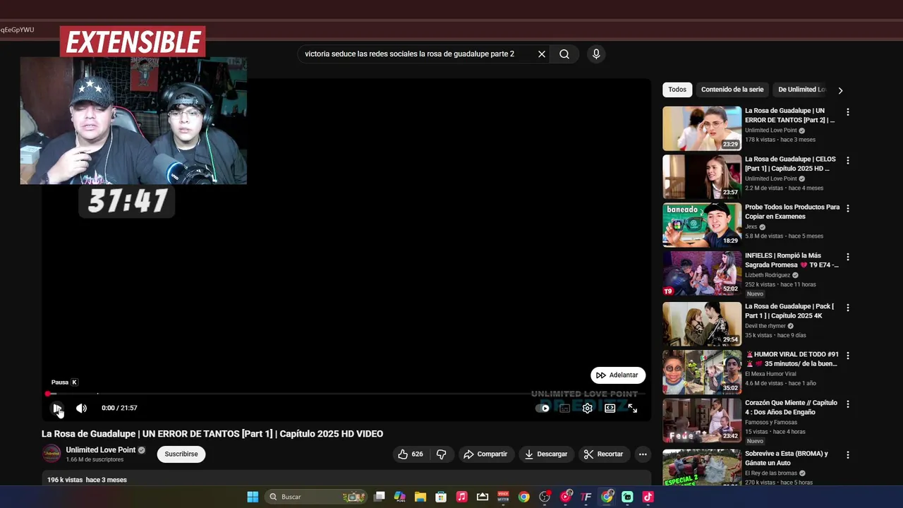Open the Windows Start menu
The height and width of the screenshot is (508, 903).
pyautogui.click(x=253, y=497)
